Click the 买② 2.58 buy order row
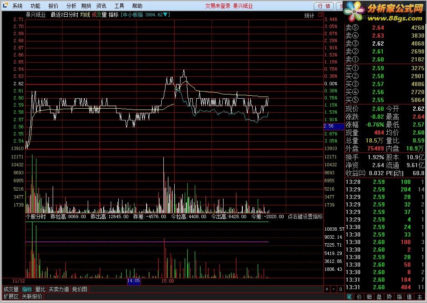This screenshot has width=427, height=303. click(x=385, y=76)
